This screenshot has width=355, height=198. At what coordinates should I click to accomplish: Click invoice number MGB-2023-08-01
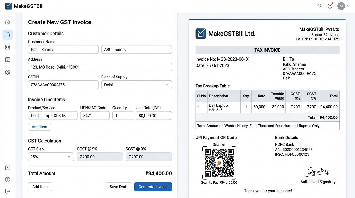(x=233, y=59)
